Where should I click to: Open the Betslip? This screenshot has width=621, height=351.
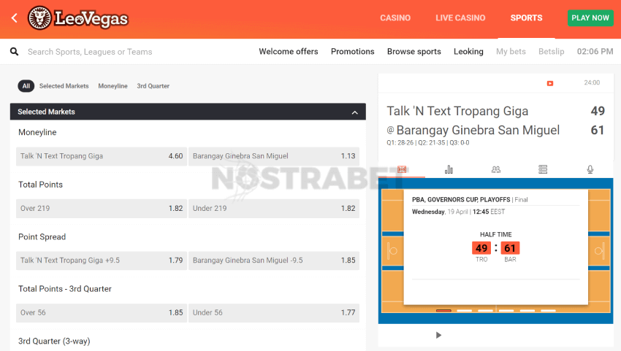pyautogui.click(x=552, y=51)
